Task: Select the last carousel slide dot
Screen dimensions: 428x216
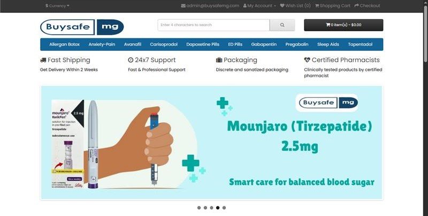Action: point(224,208)
